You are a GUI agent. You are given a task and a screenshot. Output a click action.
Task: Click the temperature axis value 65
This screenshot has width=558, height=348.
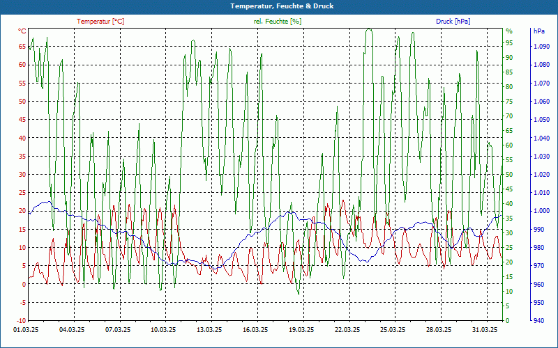point(22,46)
